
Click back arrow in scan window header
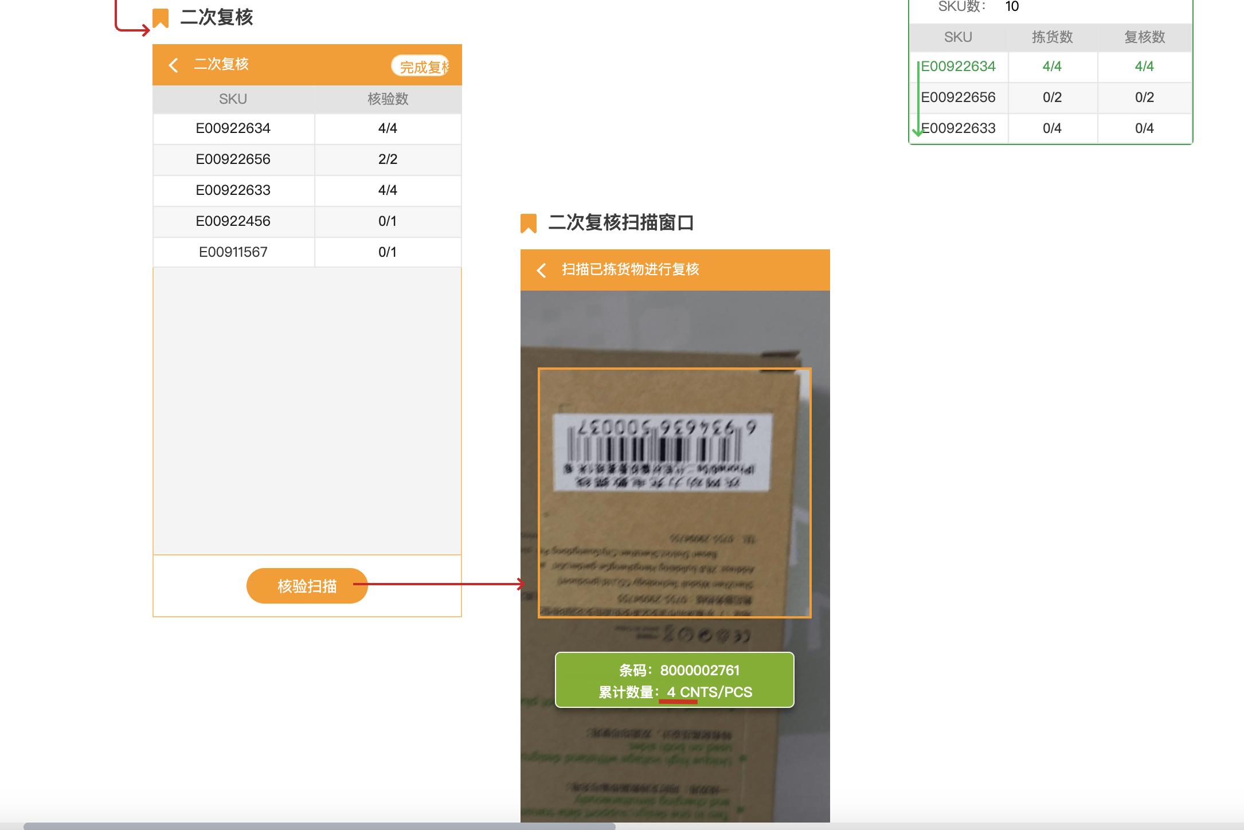coord(541,270)
